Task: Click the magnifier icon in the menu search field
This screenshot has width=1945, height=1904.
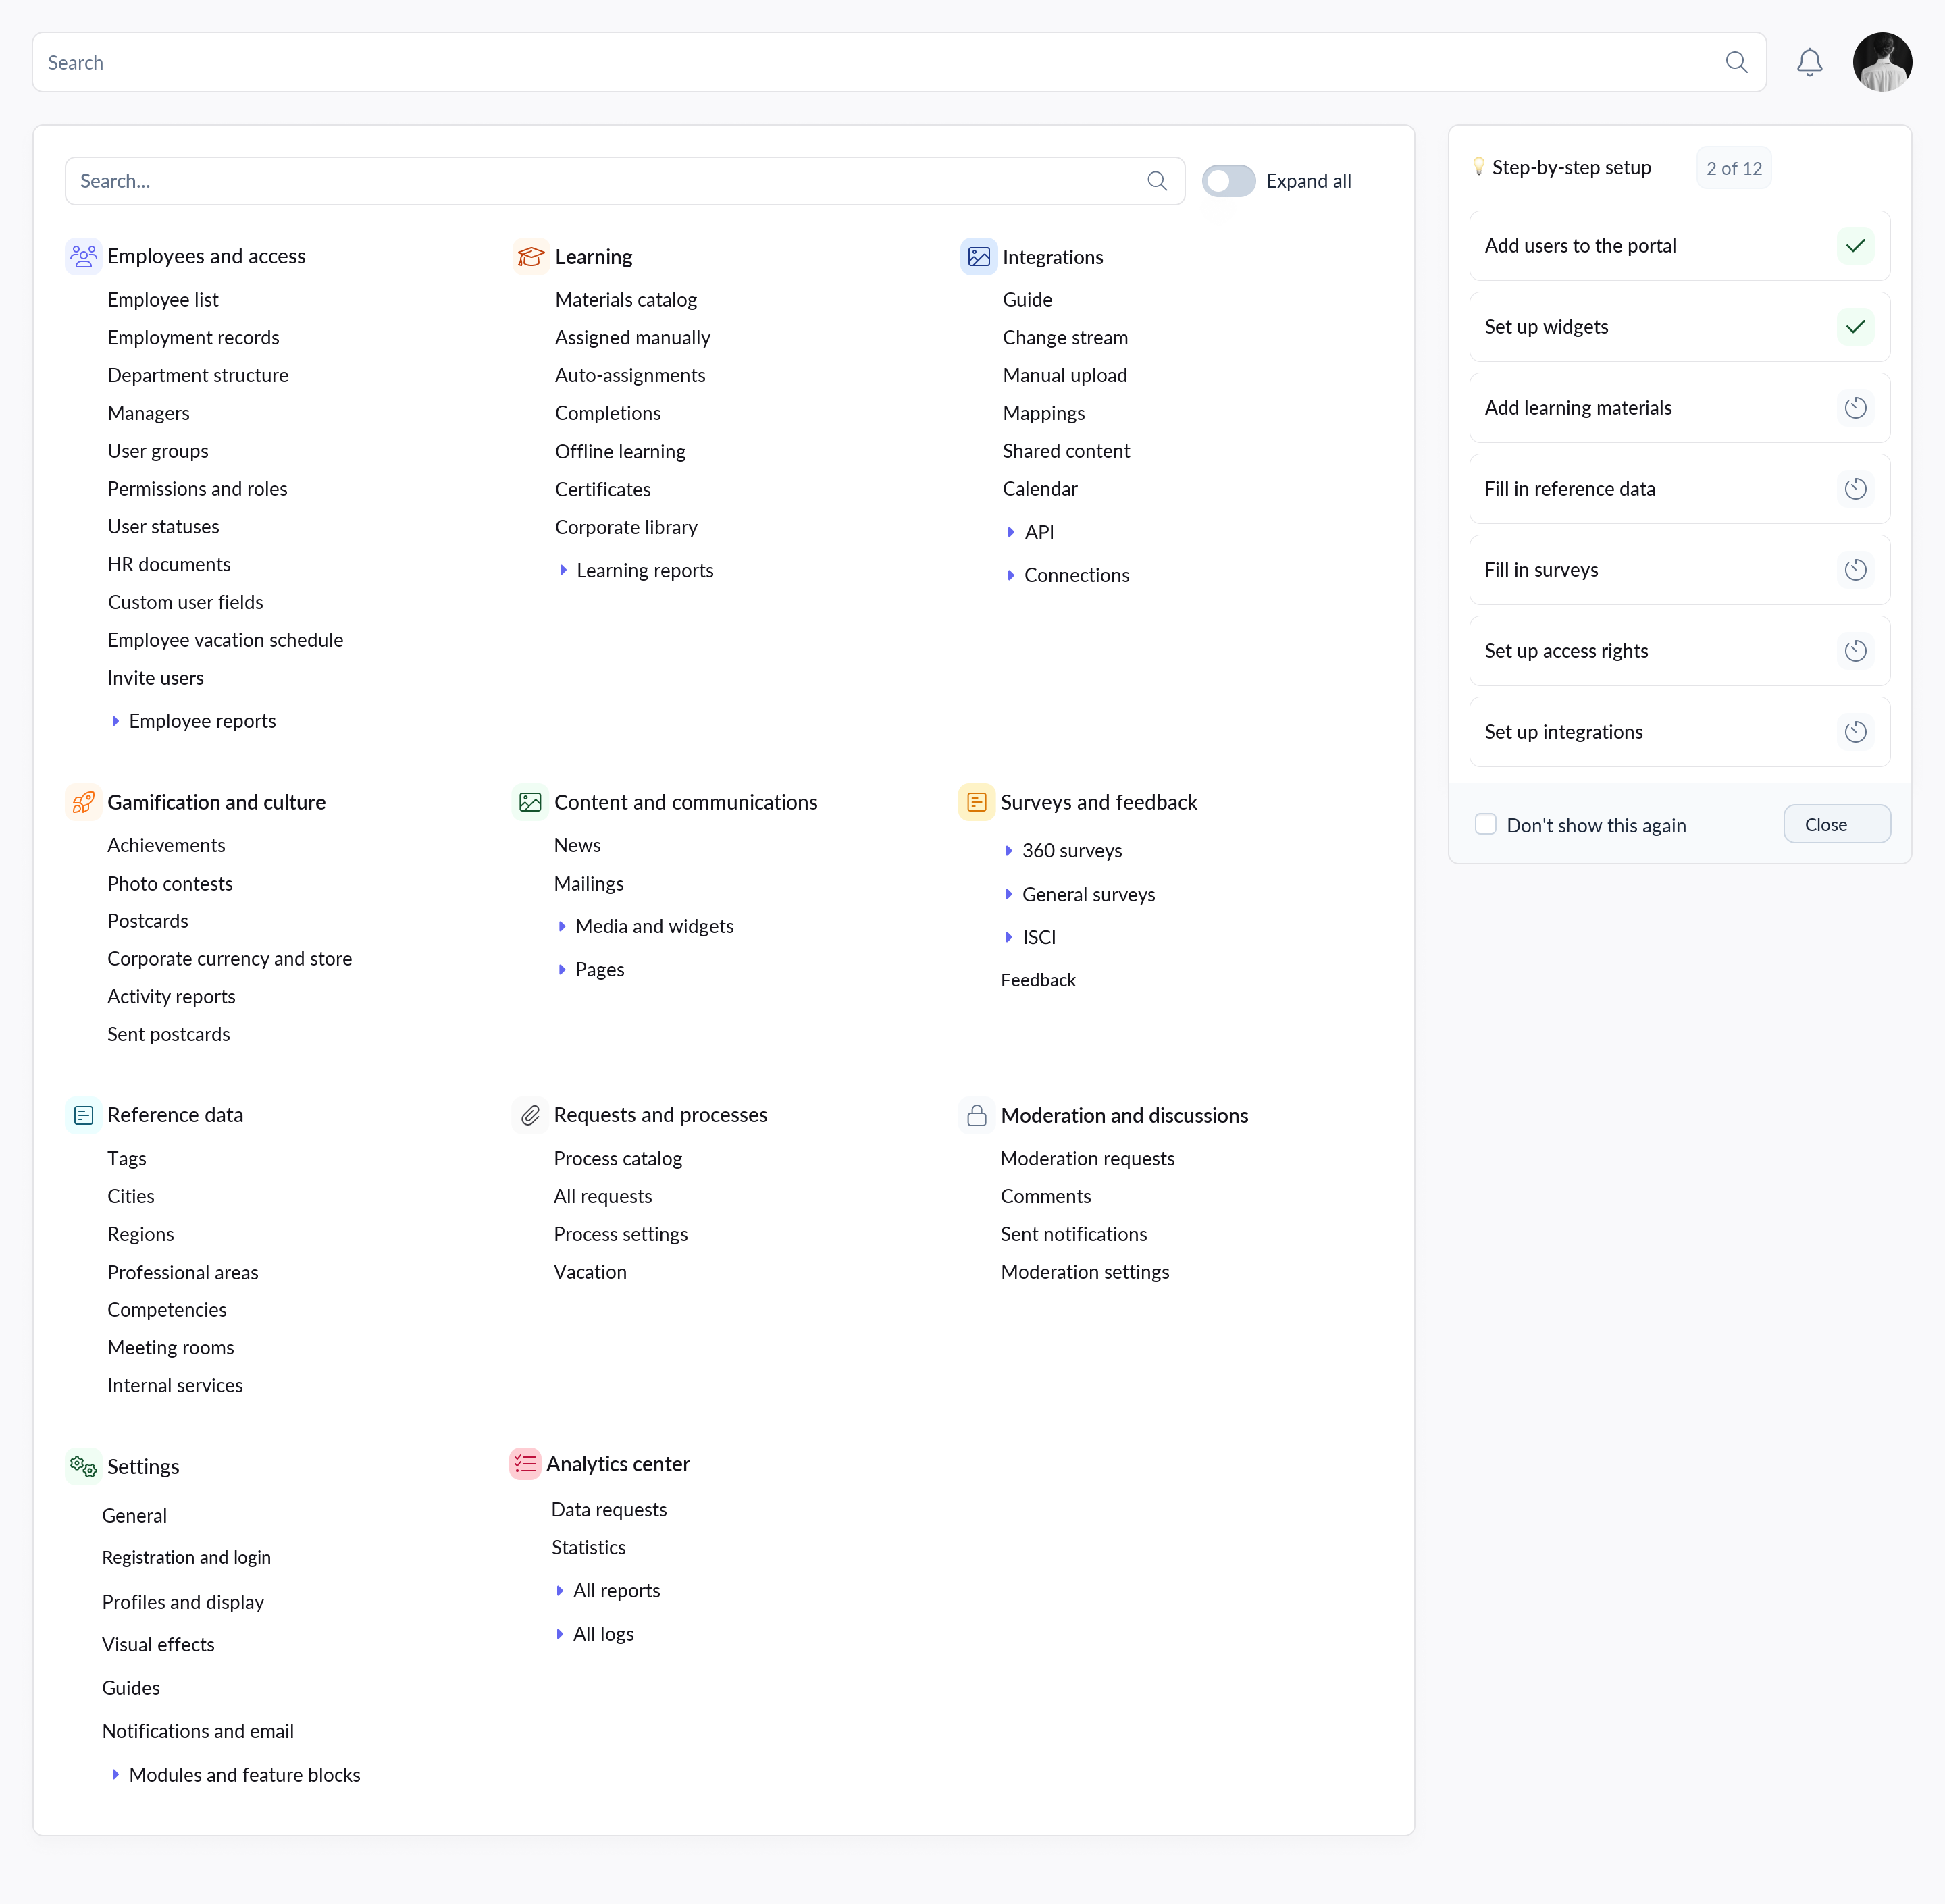Action: (x=1157, y=181)
